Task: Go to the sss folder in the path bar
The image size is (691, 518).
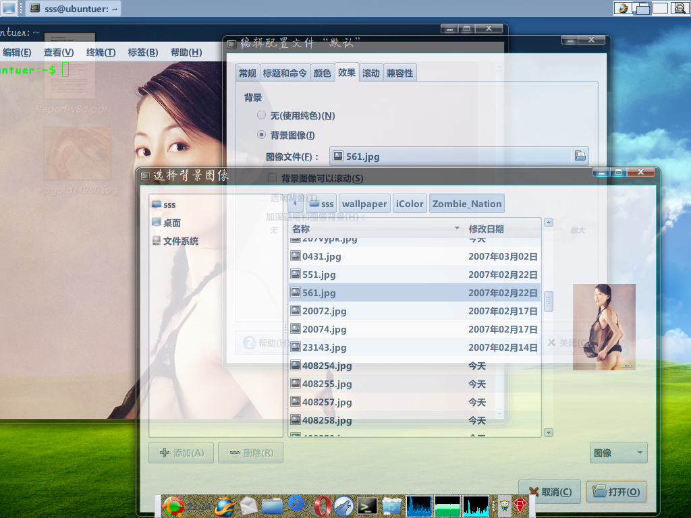Action: 321,204
